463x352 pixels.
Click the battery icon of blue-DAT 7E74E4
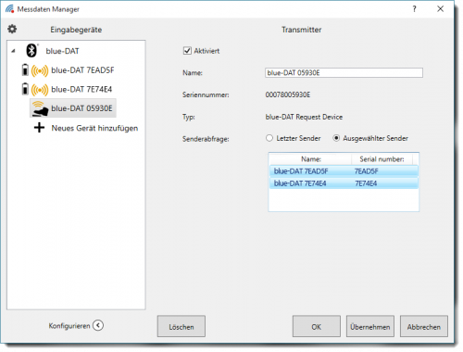pyautogui.click(x=25, y=89)
